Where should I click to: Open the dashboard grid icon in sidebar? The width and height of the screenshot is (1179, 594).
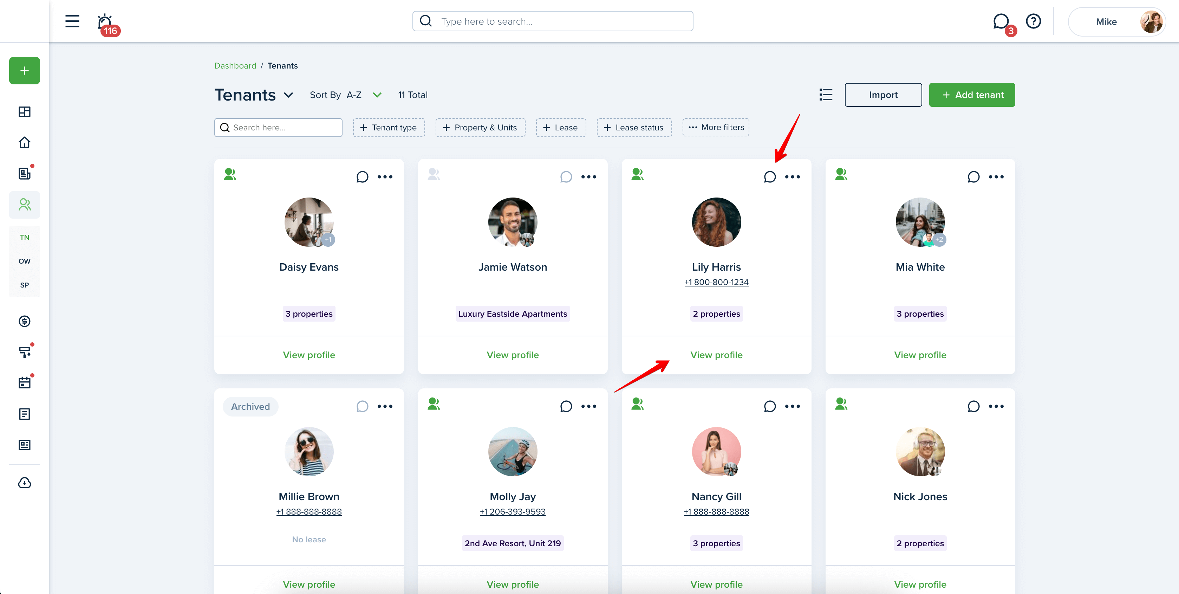click(x=25, y=112)
